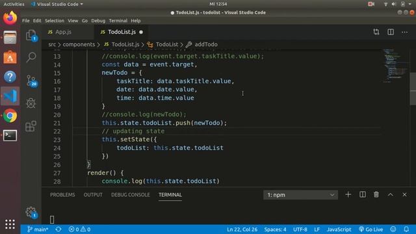Open the Go menu

[84, 21]
